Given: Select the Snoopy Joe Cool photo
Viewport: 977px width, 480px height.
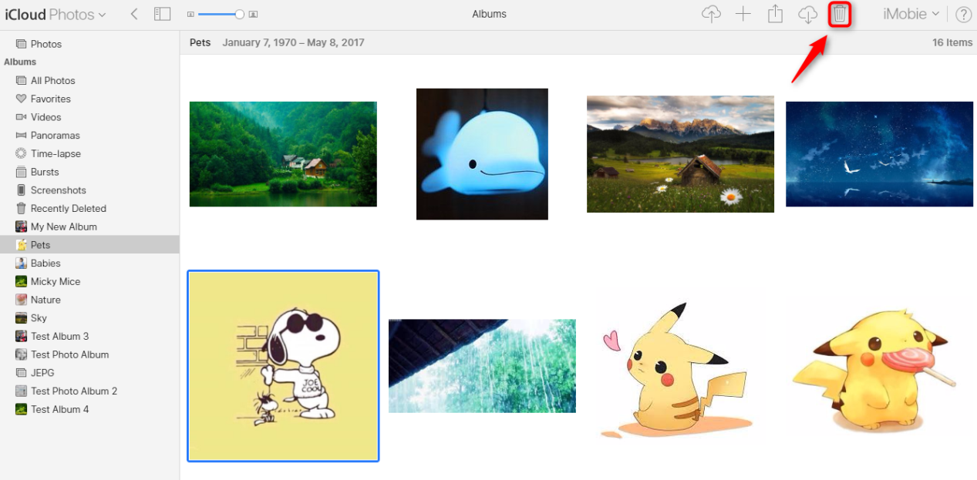Looking at the screenshot, I should click(x=283, y=366).
